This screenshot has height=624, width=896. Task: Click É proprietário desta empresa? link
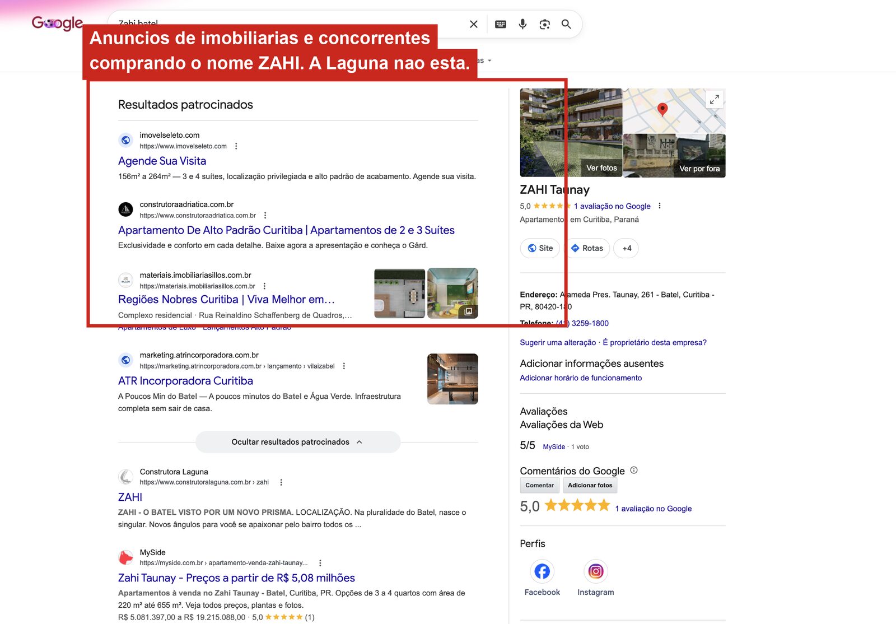[655, 342]
